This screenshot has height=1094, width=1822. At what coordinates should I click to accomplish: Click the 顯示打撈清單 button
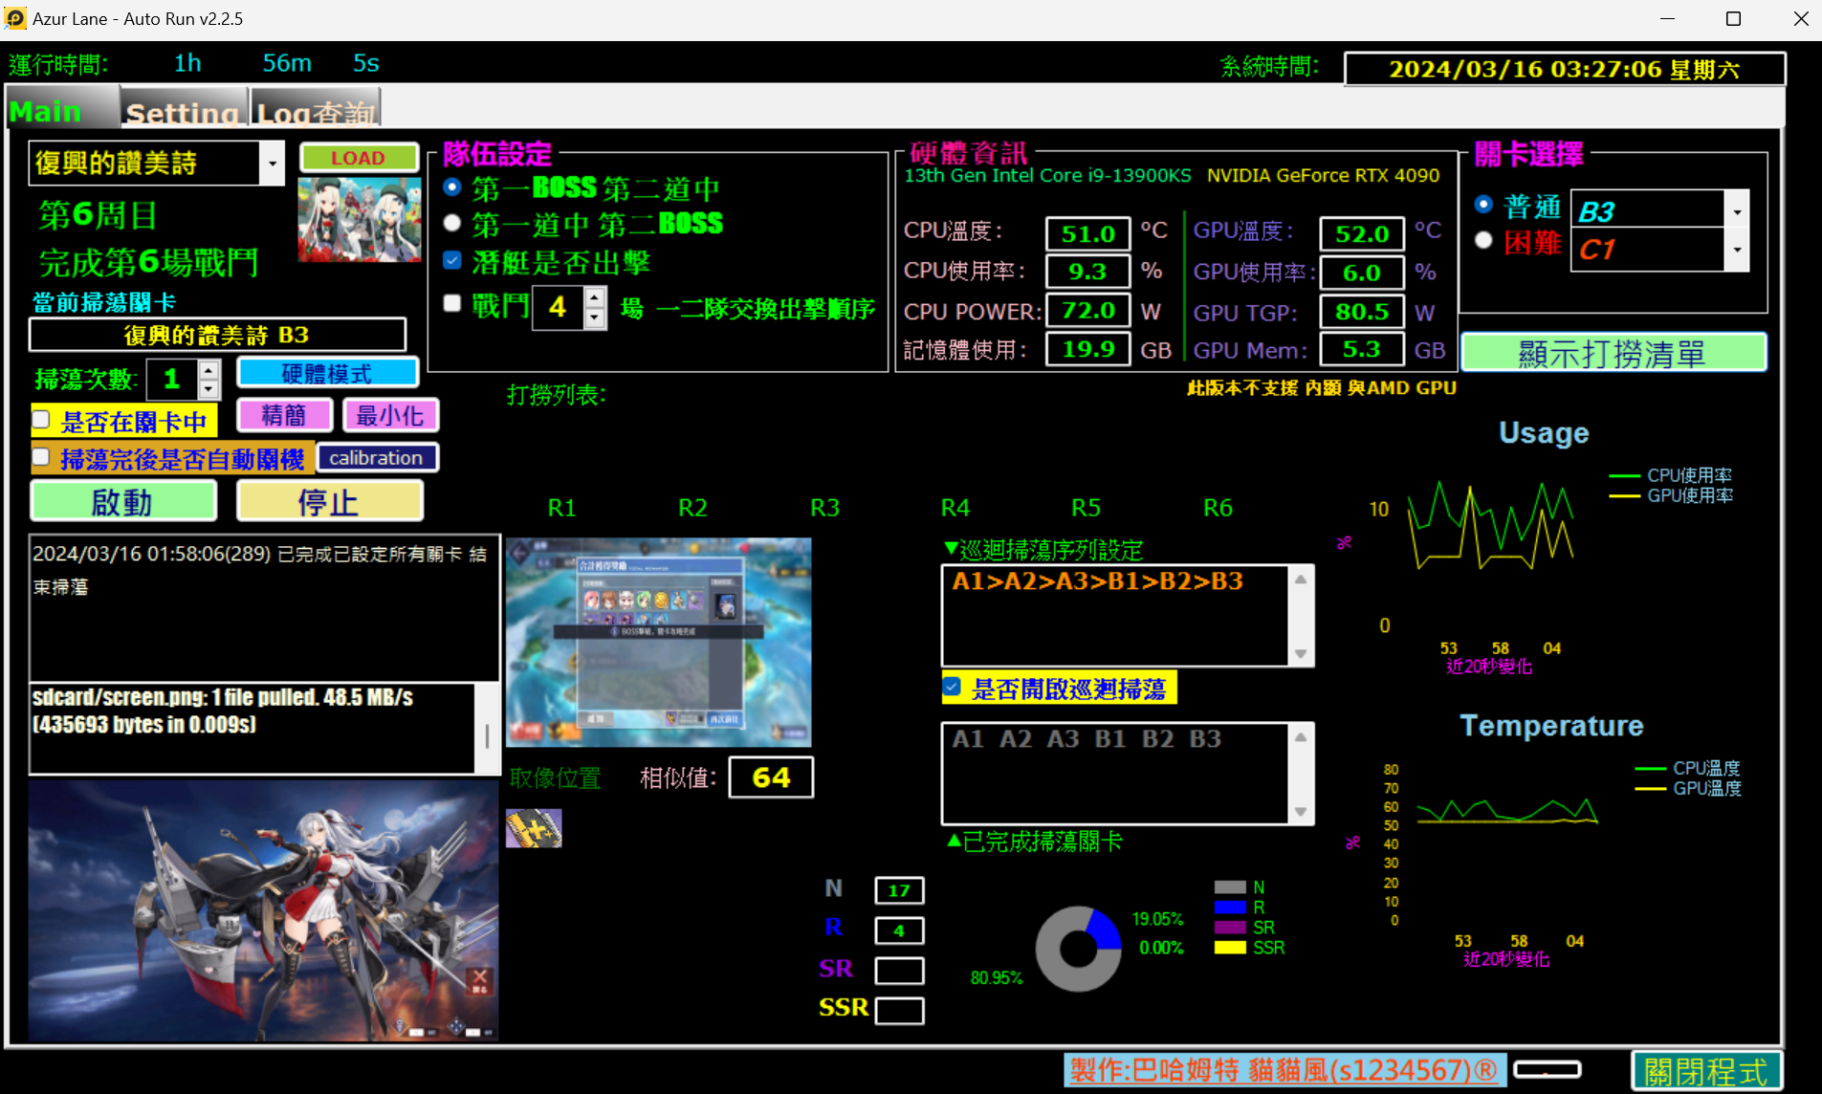coord(1613,353)
